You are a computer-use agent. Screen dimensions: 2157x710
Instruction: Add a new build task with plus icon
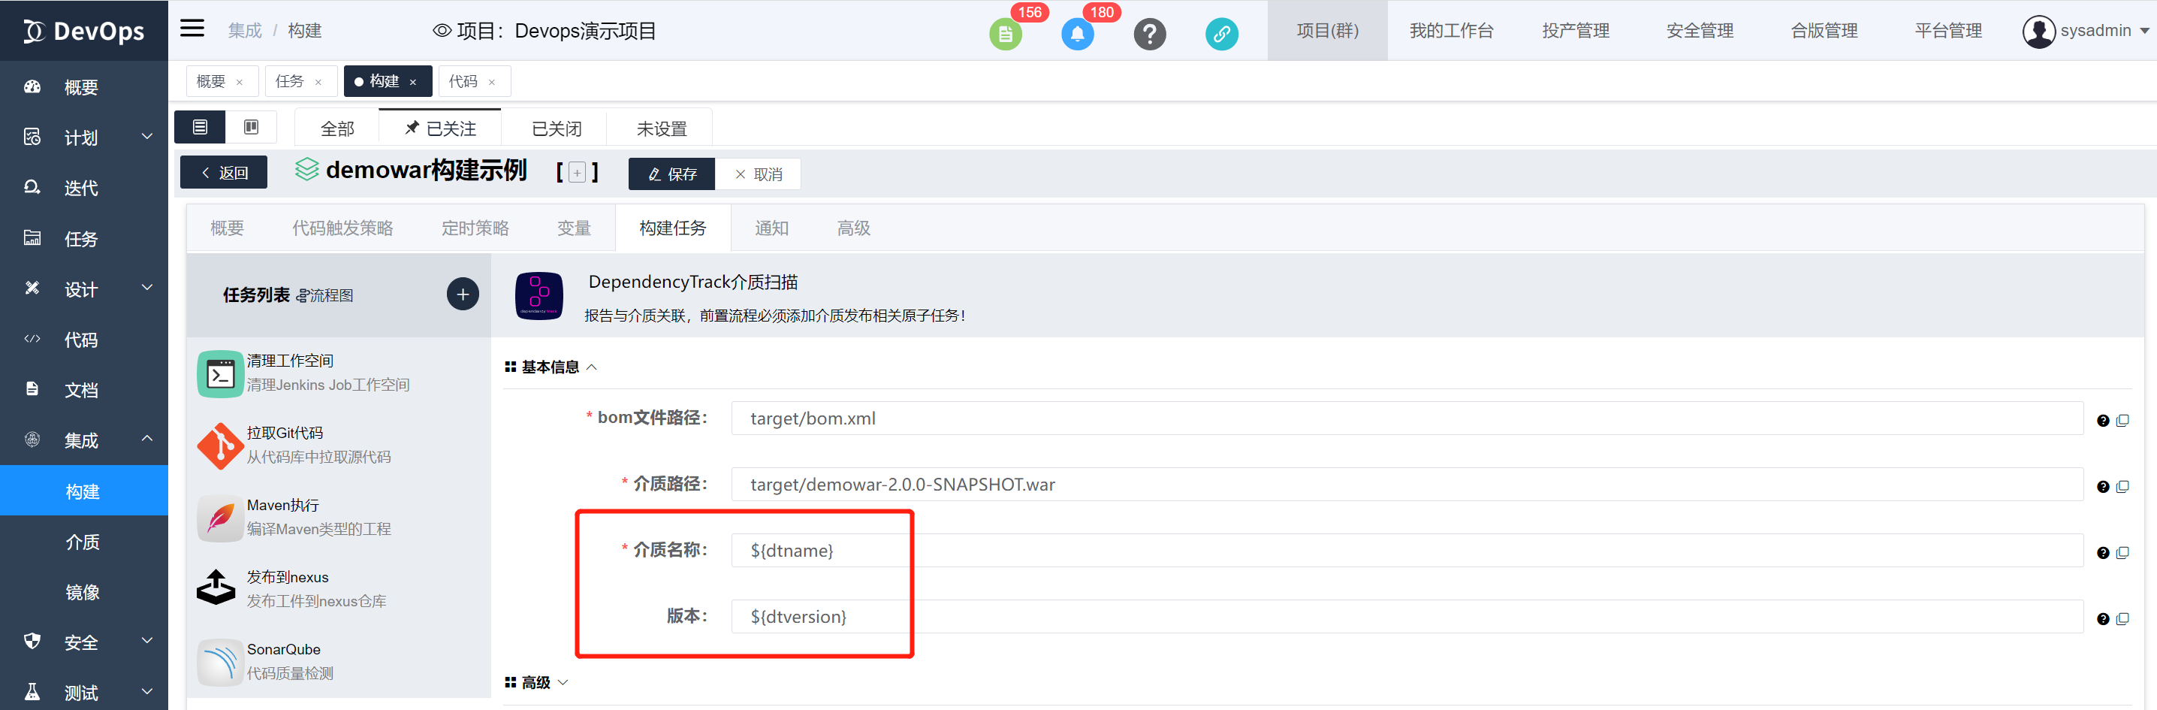point(463,294)
